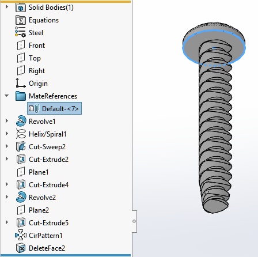This screenshot has width=258, height=257.
Task: Click the Helix/Spiral1 curve icon
Action: click(x=21, y=134)
